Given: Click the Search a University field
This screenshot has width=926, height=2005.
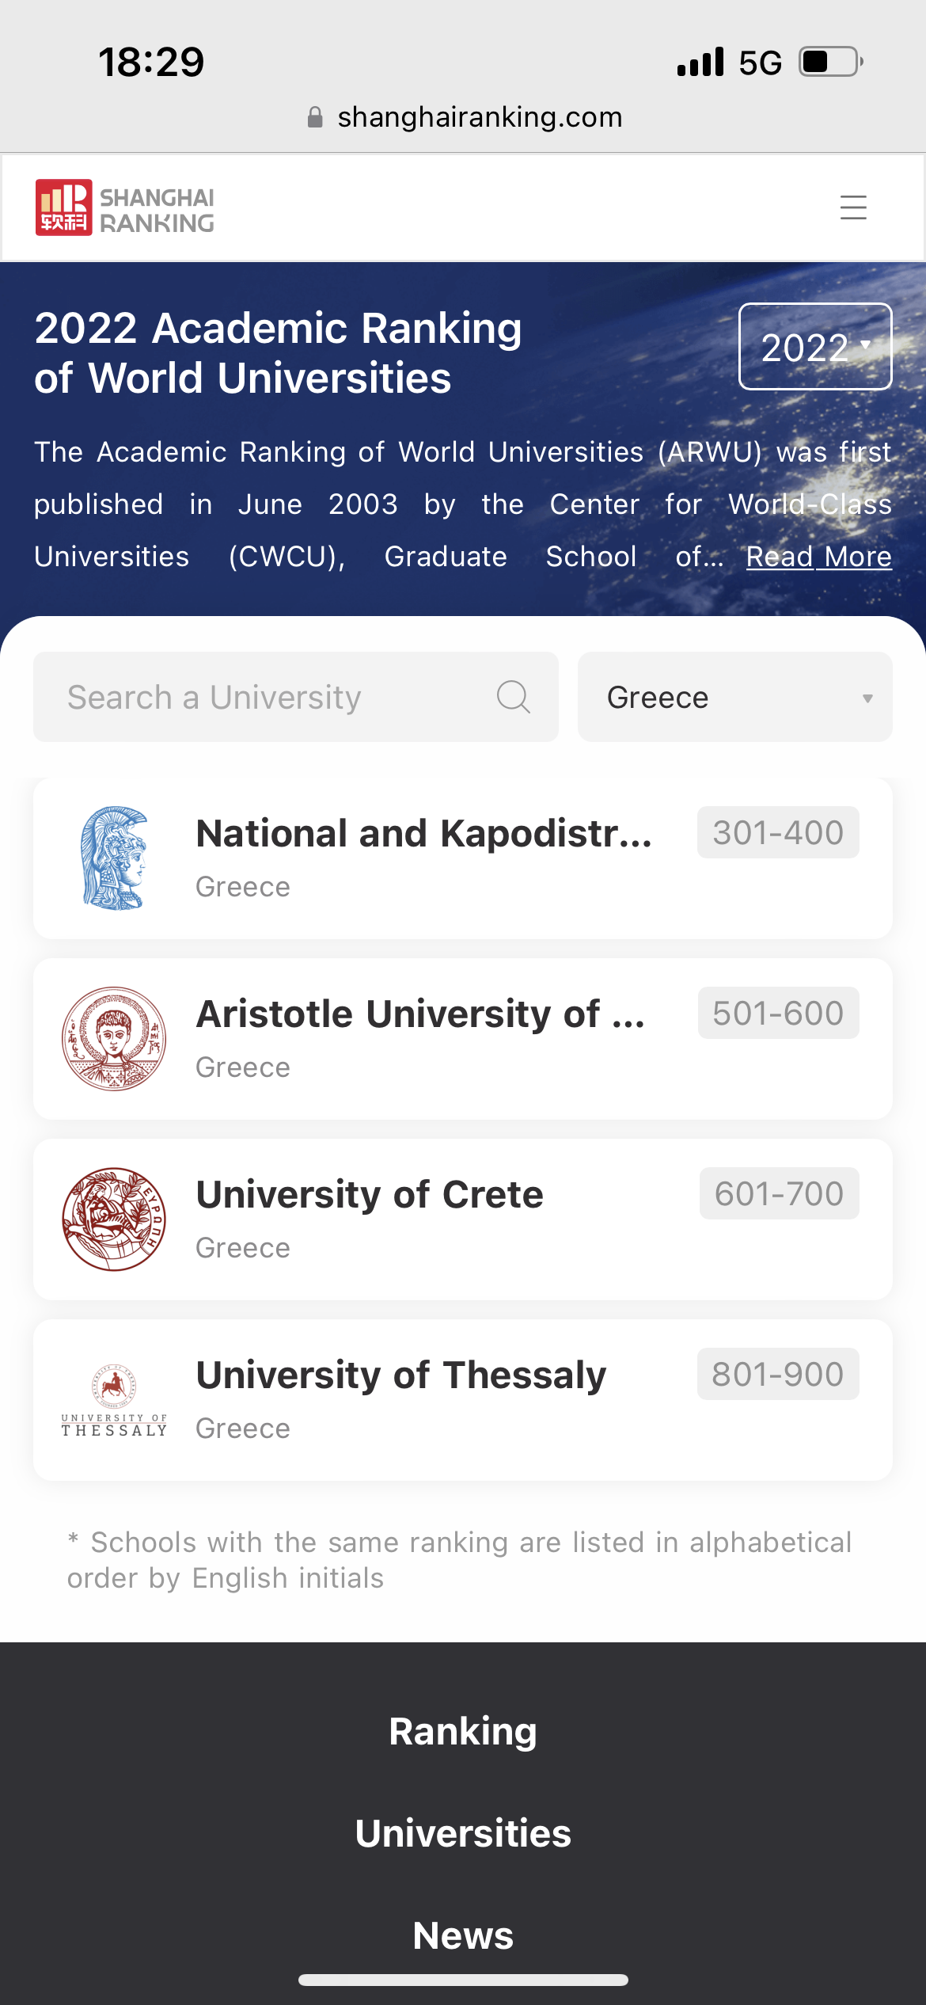Looking at the screenshot, I should [x=277, y=697].
